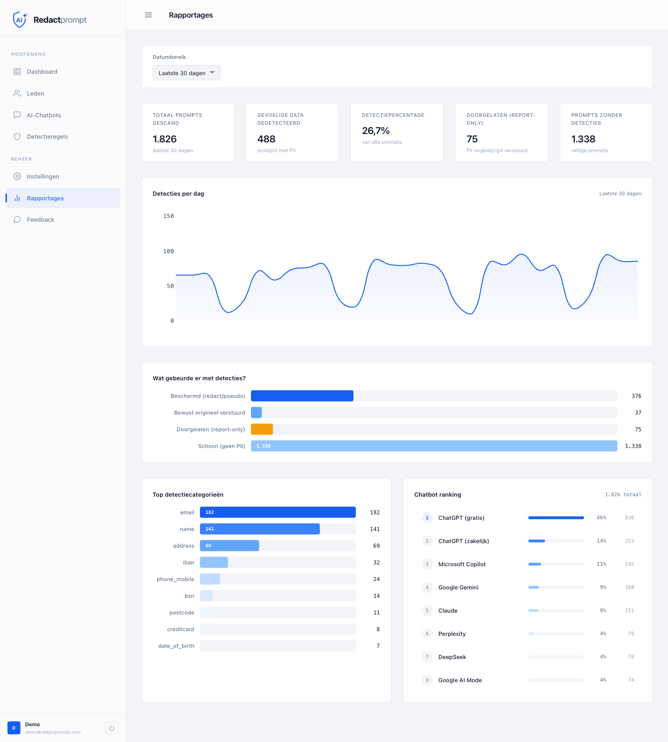Select ChatGPT (zakelijk) ranking row
The width and height of the screenshot is (668, 742).
tap(528, 541)
